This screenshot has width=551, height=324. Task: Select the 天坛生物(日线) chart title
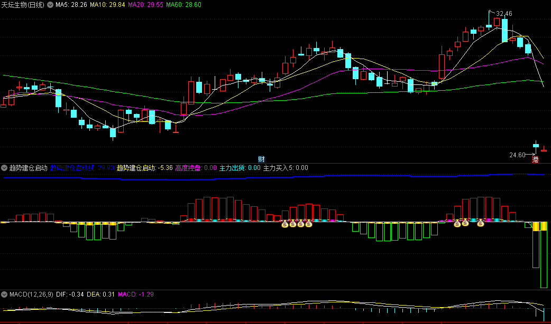pos(23,5)
